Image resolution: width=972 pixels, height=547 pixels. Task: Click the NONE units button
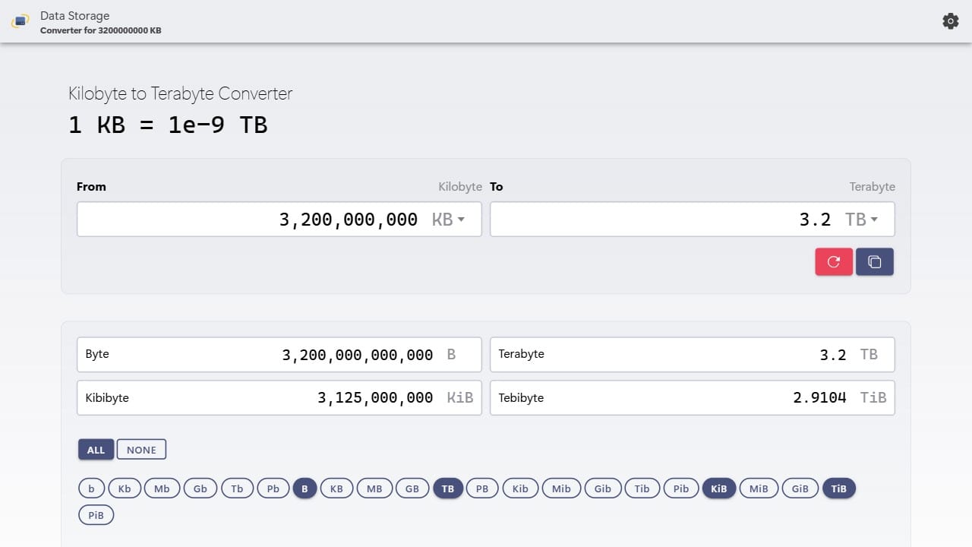click(x=141, y=449)
